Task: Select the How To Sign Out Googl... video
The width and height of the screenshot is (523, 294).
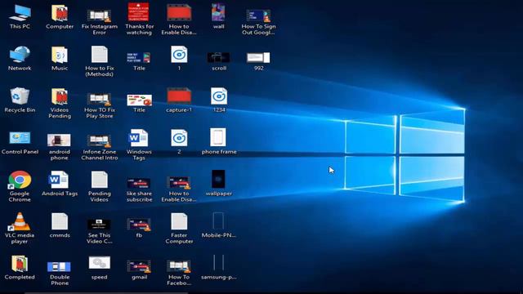Action: (x=258, y=22)
